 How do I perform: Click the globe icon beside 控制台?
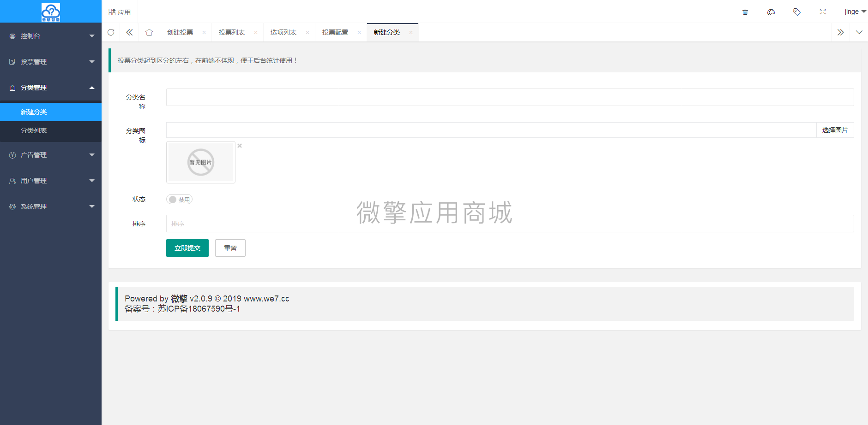(12, 36)
